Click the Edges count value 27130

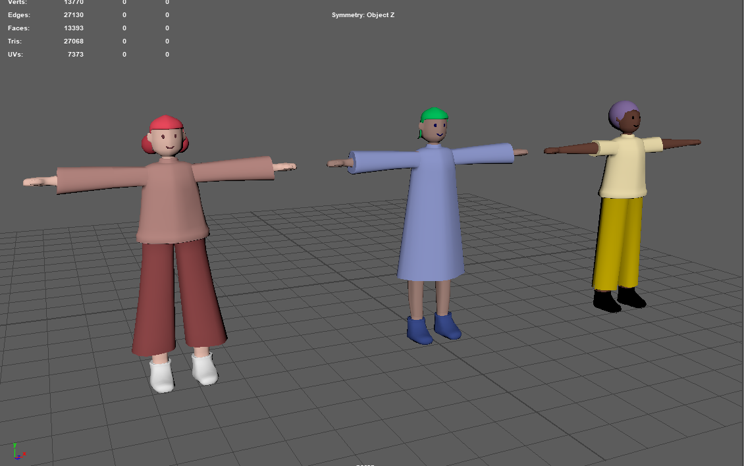click(x=74, y=14)
